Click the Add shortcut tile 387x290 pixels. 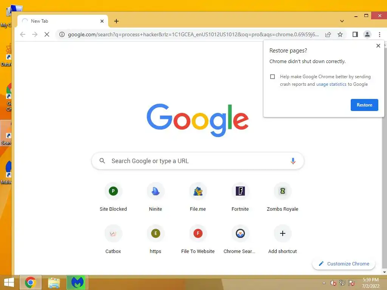click(x=283, y=239)
